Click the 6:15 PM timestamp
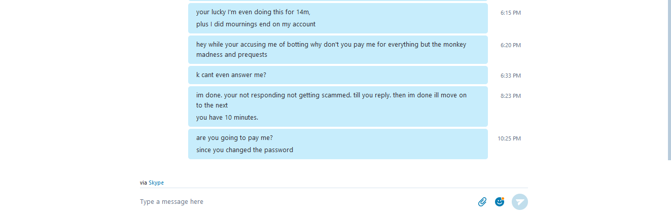671x215 pixels. 511,13
